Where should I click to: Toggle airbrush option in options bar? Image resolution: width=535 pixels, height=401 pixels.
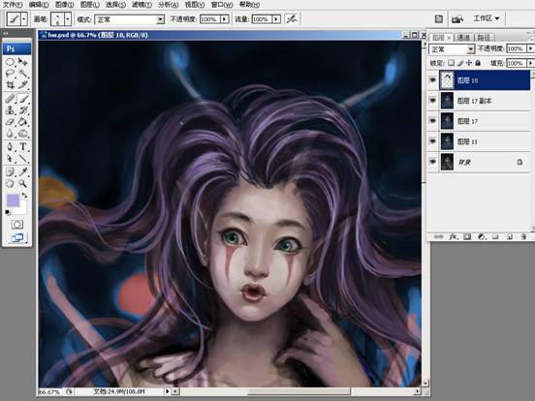292,19
